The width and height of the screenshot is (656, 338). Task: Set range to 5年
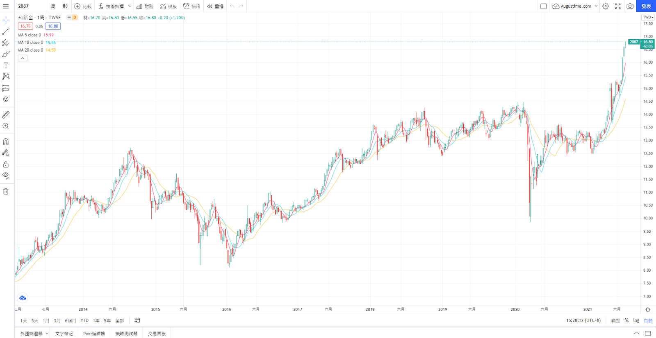click(x=107, y=320)
